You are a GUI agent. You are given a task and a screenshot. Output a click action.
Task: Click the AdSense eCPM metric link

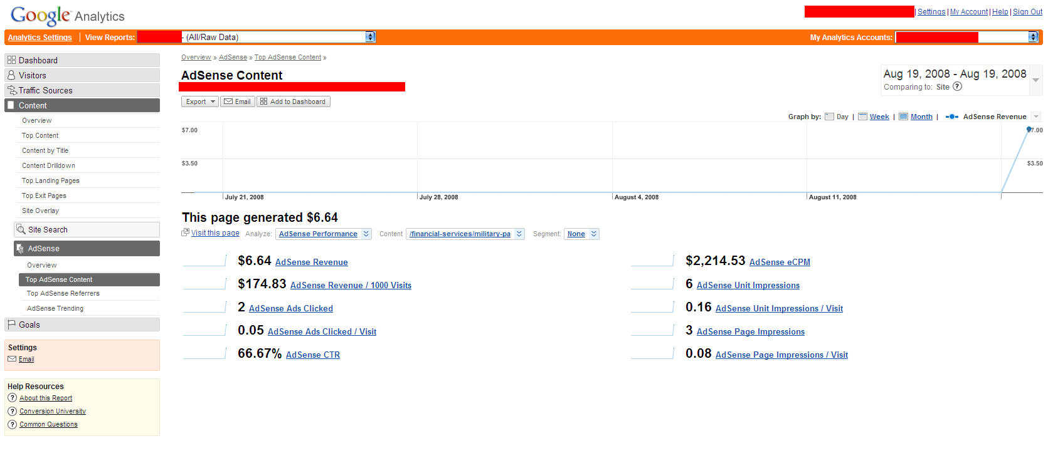coord(780,262)
